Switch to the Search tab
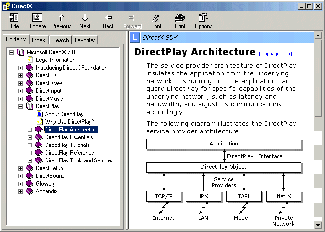Screen dimensions: 325x232 tap(61, 40)
